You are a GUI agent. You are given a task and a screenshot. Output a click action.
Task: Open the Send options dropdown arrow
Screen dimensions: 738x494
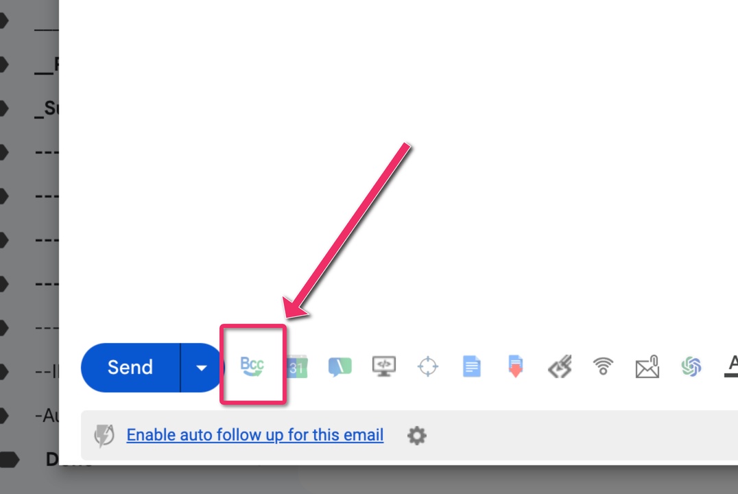coord(201,368)
